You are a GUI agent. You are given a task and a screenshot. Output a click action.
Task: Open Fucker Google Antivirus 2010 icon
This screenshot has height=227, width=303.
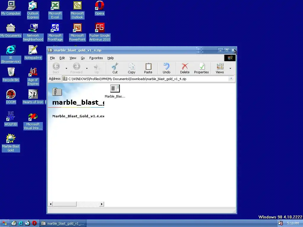pyautogui.click(x=99, y=32)
